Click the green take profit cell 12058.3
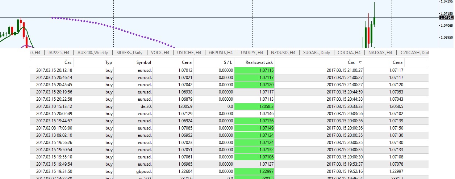The height and width of the screenshot is (179, 455). pos(255,106)
